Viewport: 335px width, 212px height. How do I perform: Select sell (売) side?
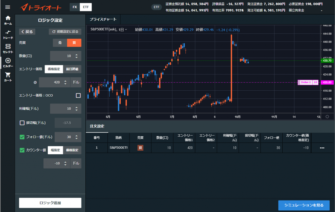(60, 43)
